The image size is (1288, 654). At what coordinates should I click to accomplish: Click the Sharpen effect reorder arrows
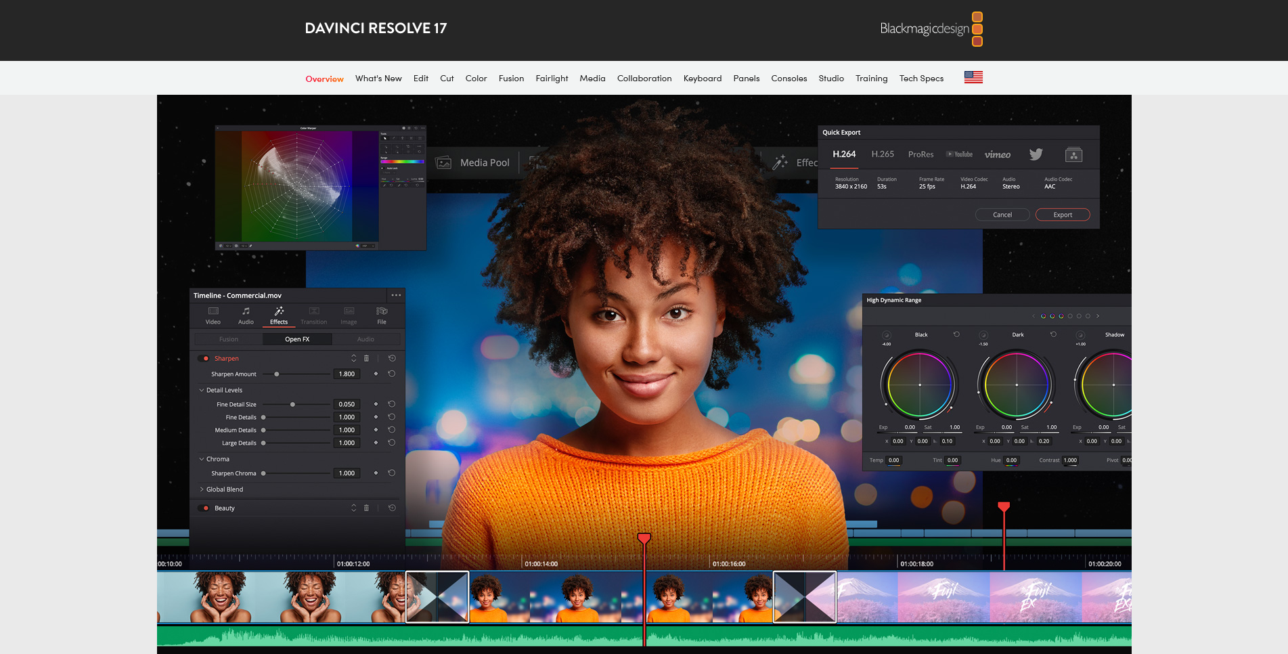353,358
